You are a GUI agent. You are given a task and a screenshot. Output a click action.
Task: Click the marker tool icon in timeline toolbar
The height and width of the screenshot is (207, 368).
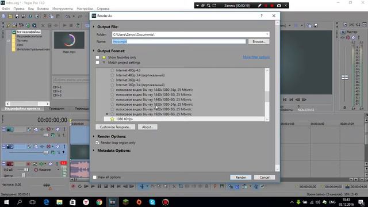pyautogui.click(x=215, y=186)
